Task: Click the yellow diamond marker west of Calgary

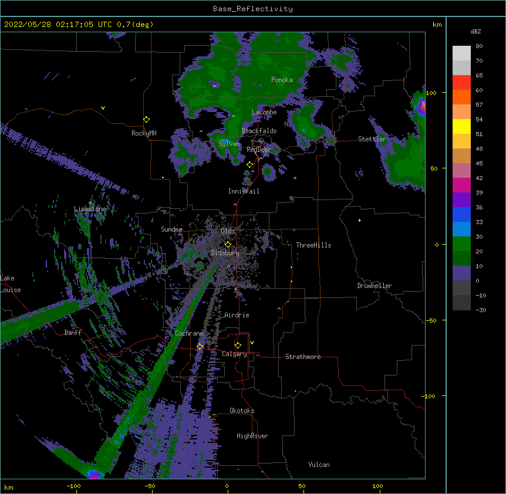Action: [200, 346]
